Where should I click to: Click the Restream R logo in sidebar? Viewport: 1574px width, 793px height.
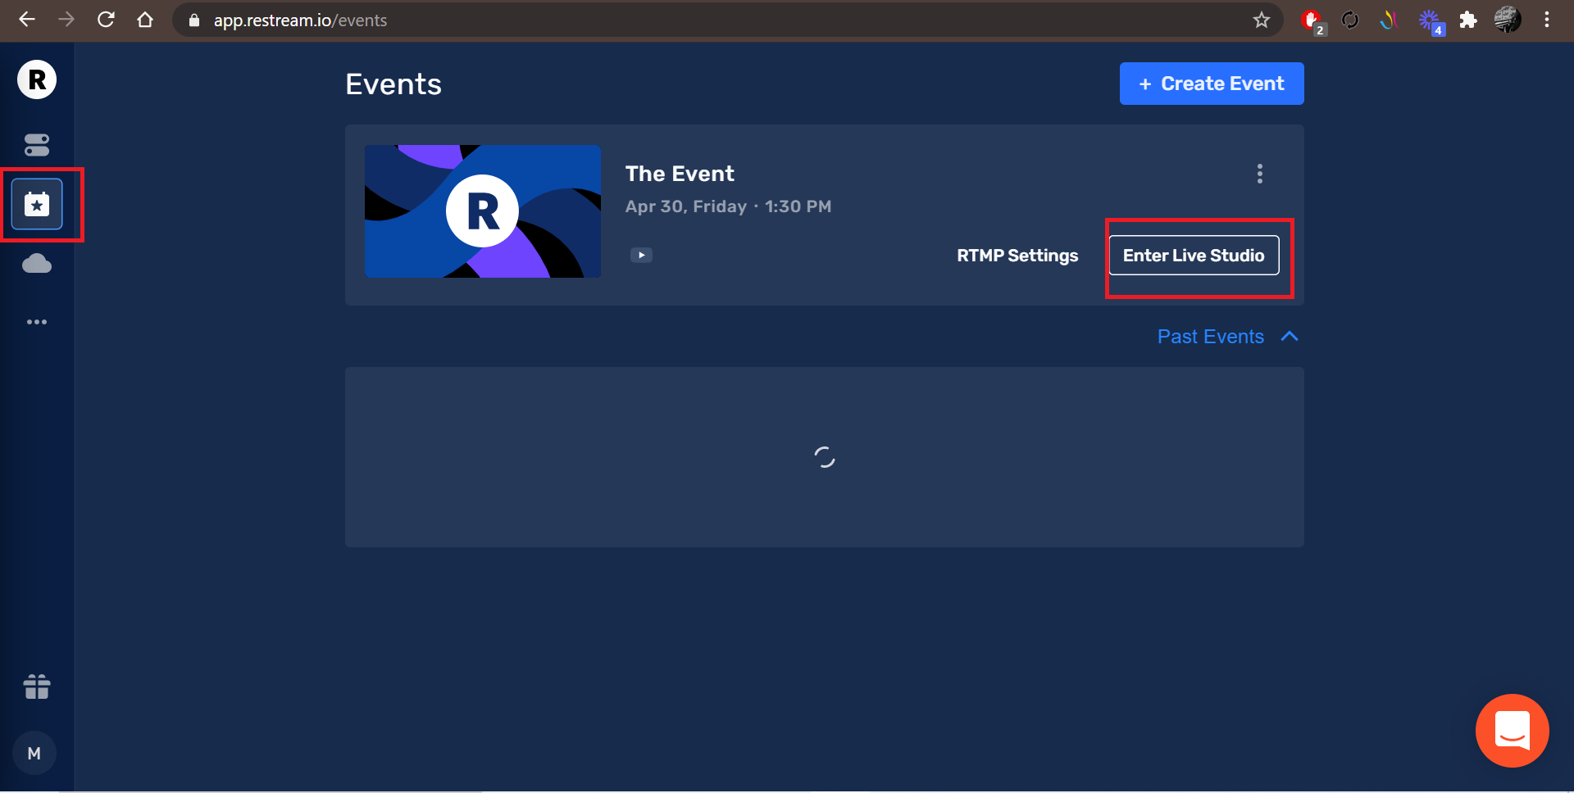37,80
